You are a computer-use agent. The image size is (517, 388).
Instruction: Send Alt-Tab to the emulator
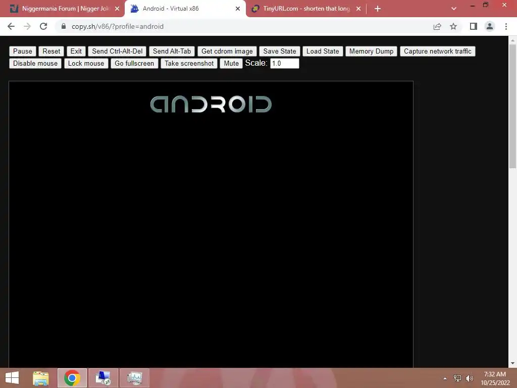click(x=172, y=51)
